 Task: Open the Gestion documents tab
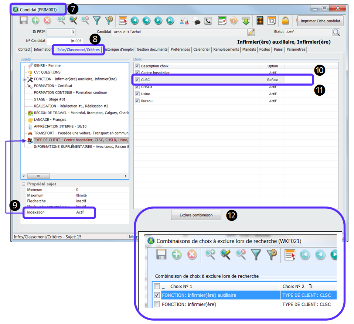152,50
